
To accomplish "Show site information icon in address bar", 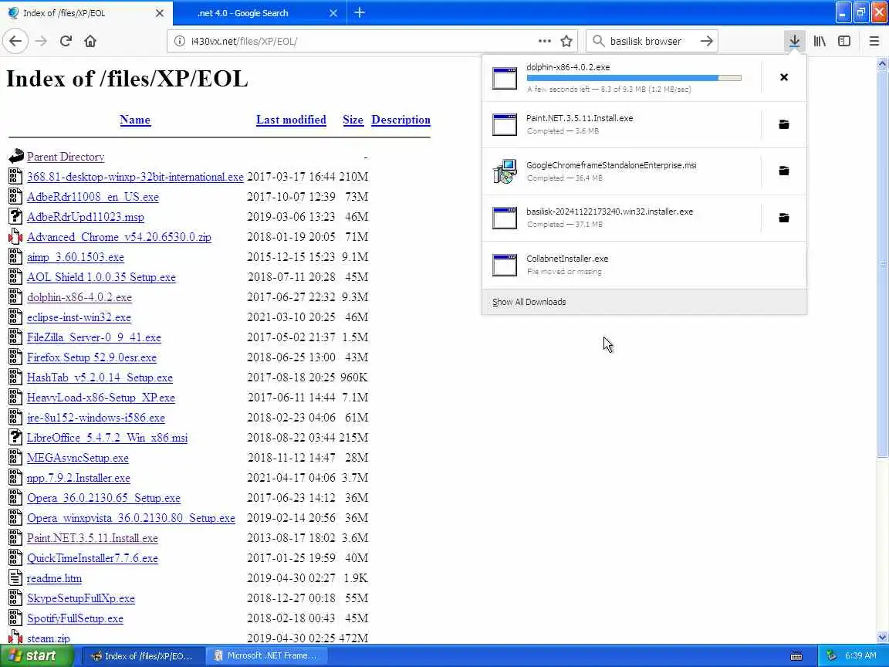I will pyautogui.click(x=180, y=41).
